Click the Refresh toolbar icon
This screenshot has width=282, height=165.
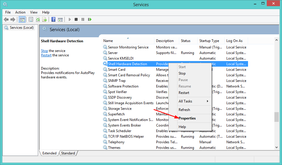pyautogui.click(x=38, y=20)
